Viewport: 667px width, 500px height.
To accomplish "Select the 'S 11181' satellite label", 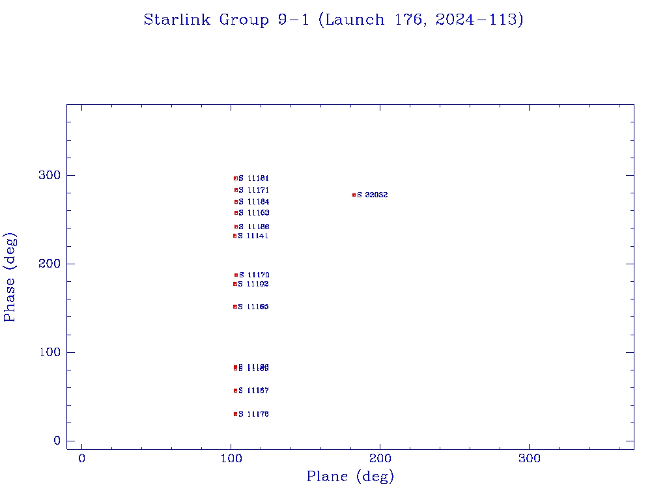I will [253, 178].
